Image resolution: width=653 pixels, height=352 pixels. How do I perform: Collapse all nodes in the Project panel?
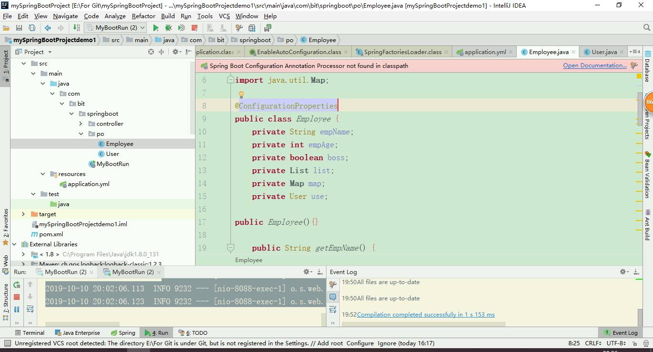[x=161, y=52]
